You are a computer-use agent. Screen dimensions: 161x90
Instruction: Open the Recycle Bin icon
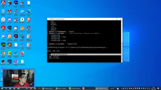coord(3,11)
